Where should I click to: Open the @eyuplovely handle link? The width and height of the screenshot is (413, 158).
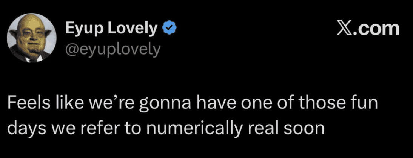[x=113, y=49]
